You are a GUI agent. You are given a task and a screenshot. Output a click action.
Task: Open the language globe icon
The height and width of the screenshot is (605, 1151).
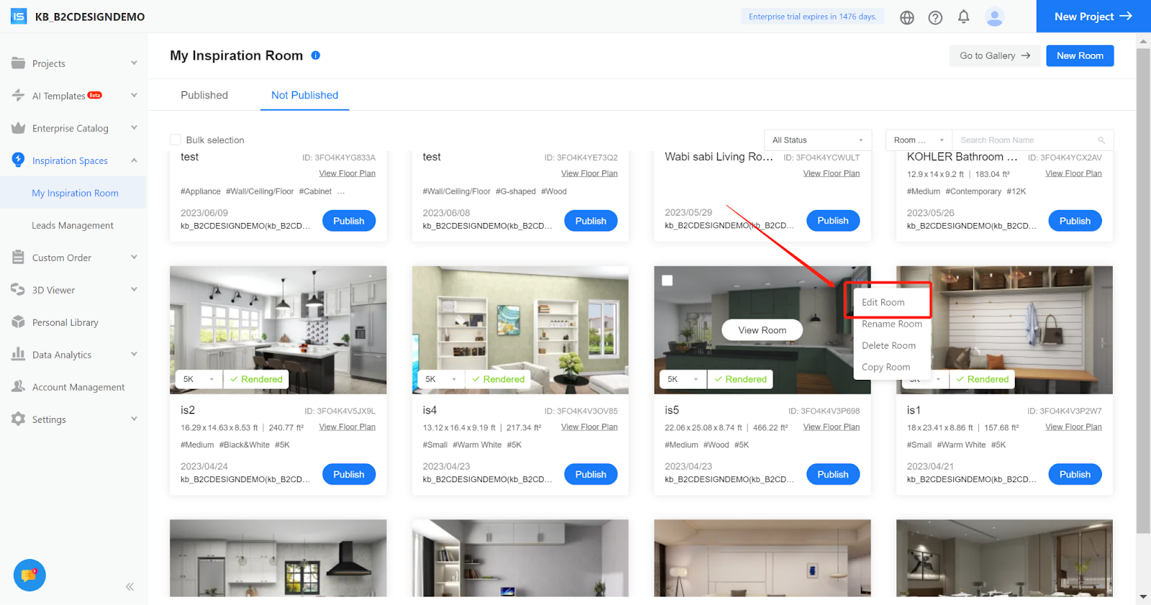tap(907, 17)
